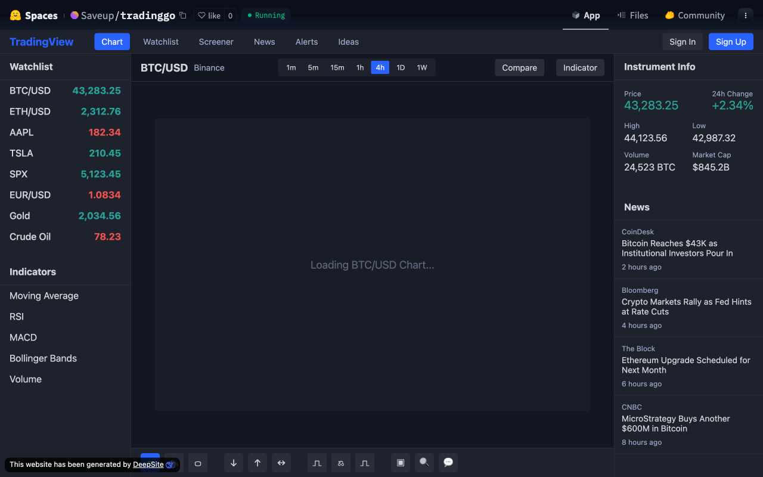The image size is (763, 477).
Task: Select the pulse-shape tool beside the double-arrow tool
Action: pyautogui.click(x=317, y=463)
